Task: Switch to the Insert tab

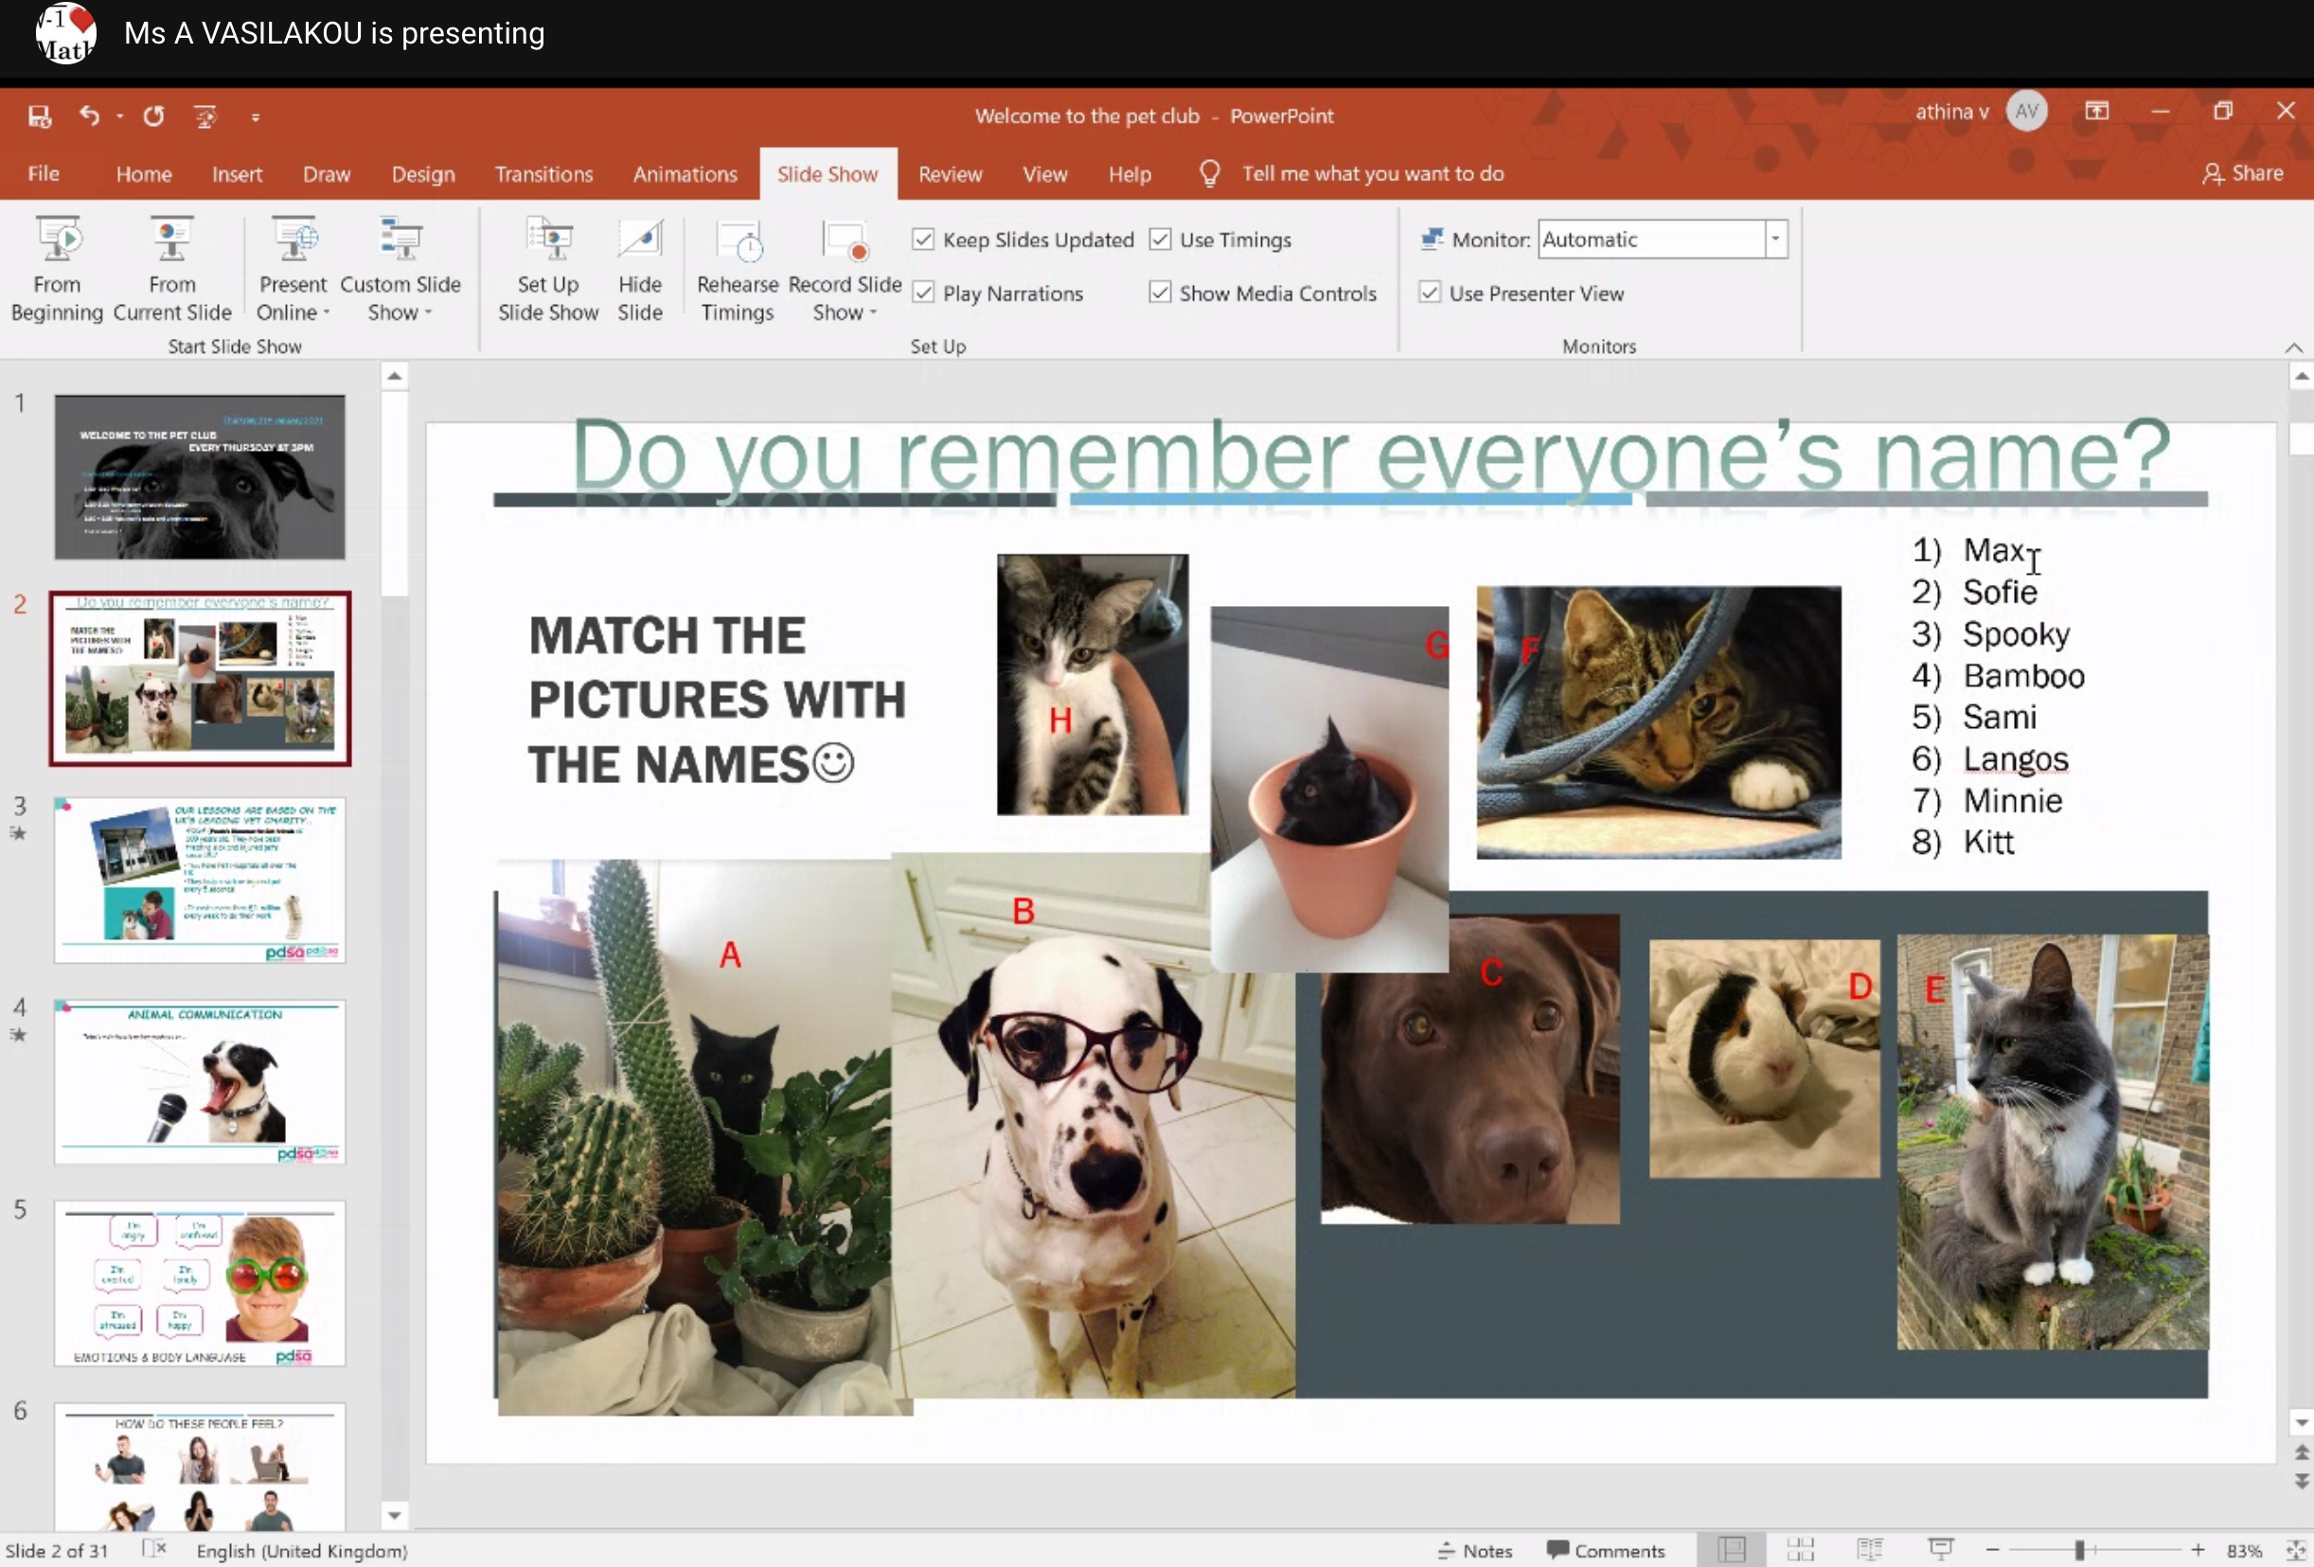Action: coord(237,174)
